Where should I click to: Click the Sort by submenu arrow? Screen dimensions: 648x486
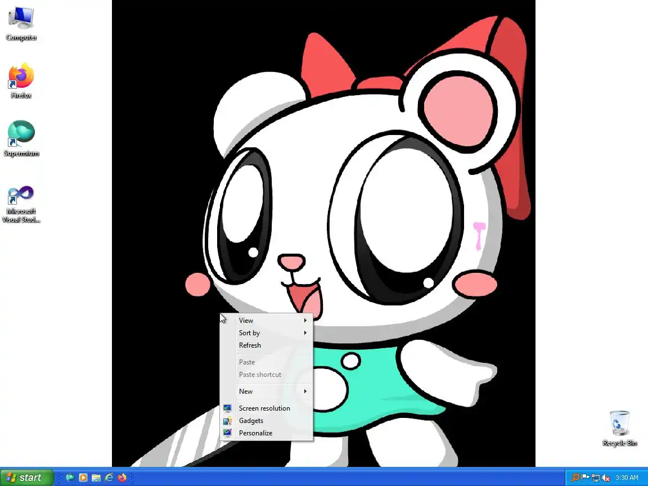coord(305,333)
